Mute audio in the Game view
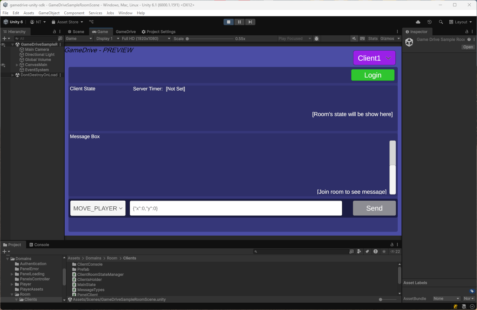The image size is (477, 310). coord(354,38)
